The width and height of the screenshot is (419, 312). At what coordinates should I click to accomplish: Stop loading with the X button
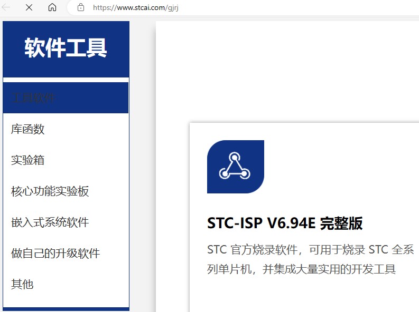[x=29, y=7]
